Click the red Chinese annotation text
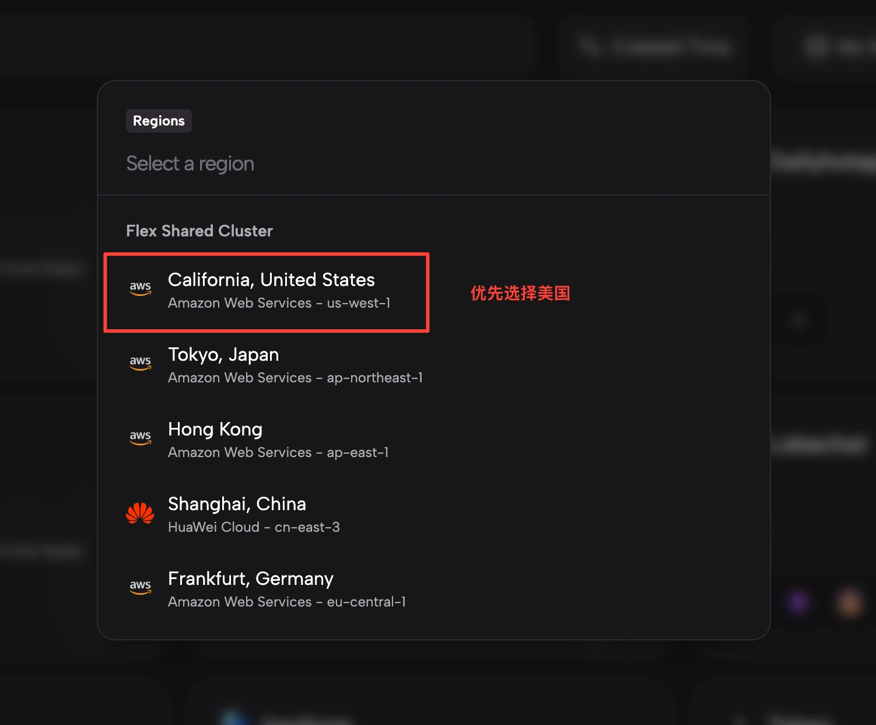The image size is (876, 725). (x=520, y=293)
